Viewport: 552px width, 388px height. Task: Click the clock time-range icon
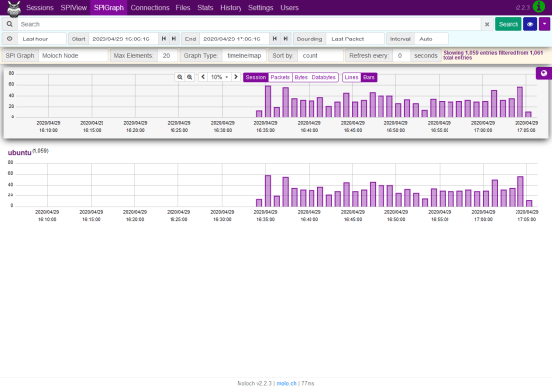coord(10,39)
